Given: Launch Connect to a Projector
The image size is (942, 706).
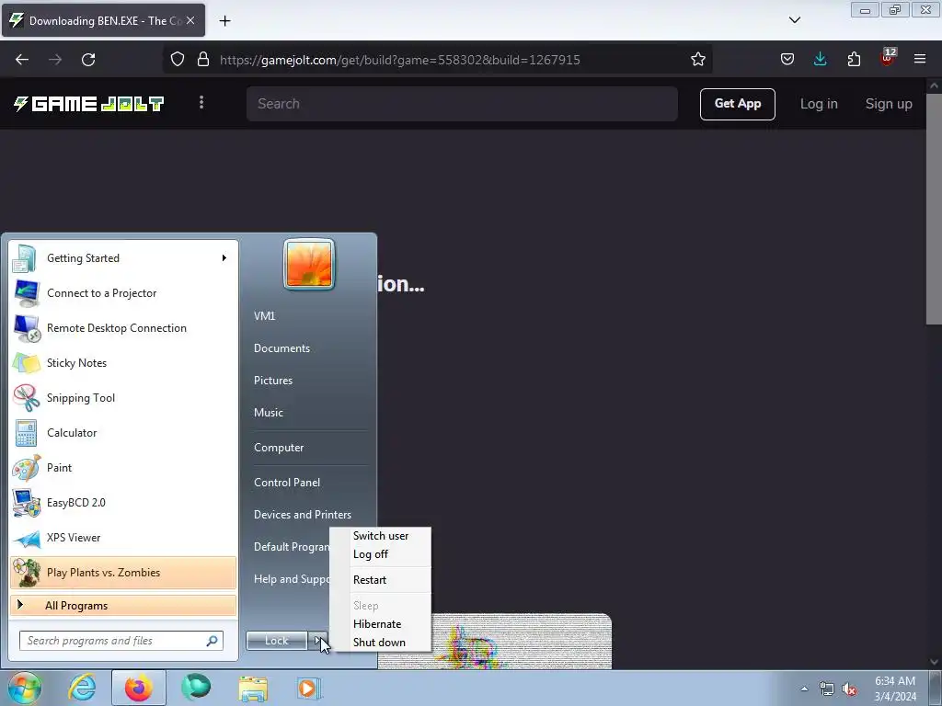Looking at the screenshot, I should coord(123,293).
